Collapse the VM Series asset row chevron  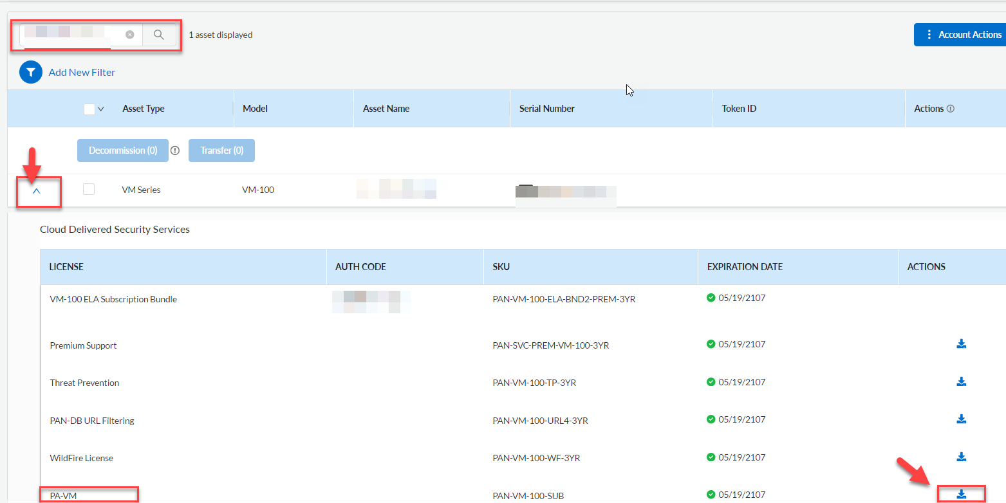37,191
